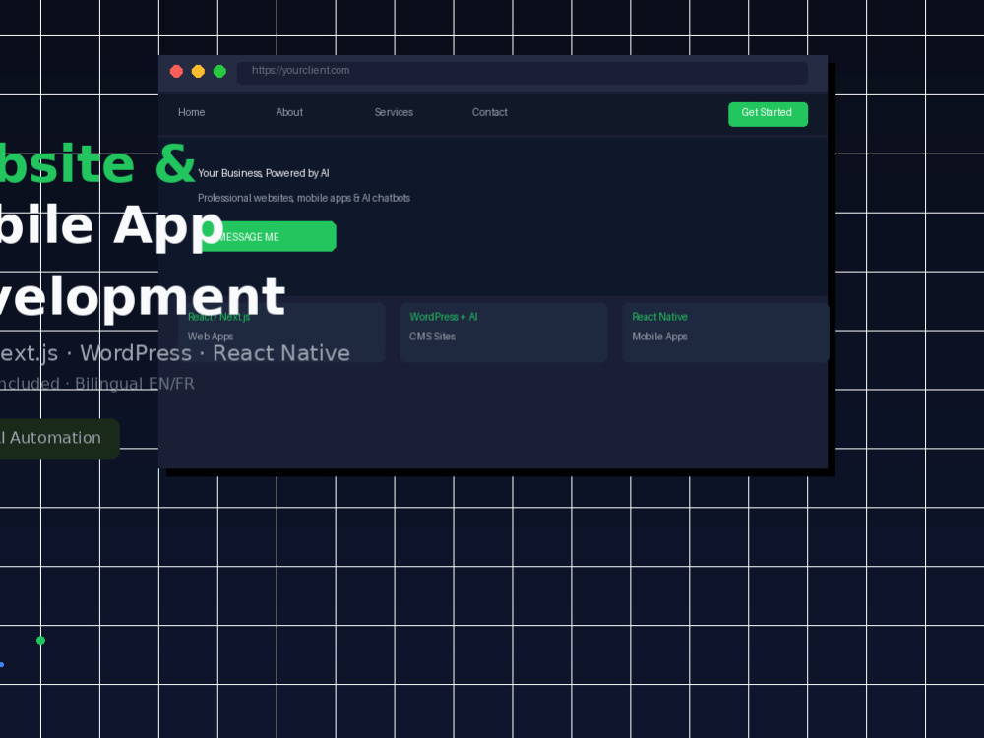Click the red close dot
The height and width of the screenshot is (738, 984).
(x=176, y=72)
